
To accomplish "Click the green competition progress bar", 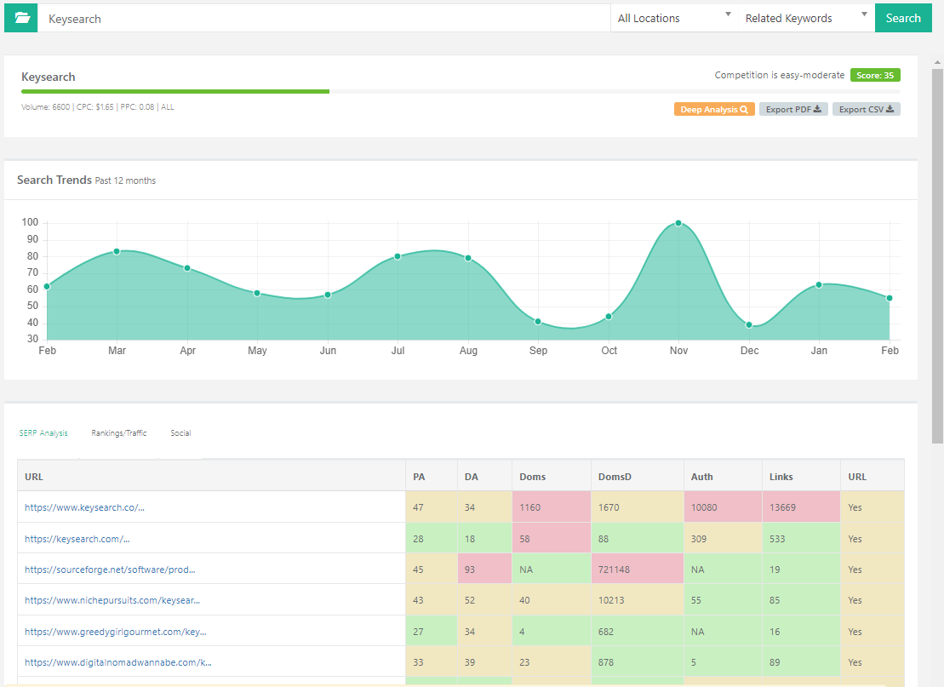I will [175, 91].
